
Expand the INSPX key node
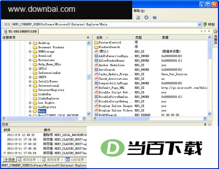point(30,77)
